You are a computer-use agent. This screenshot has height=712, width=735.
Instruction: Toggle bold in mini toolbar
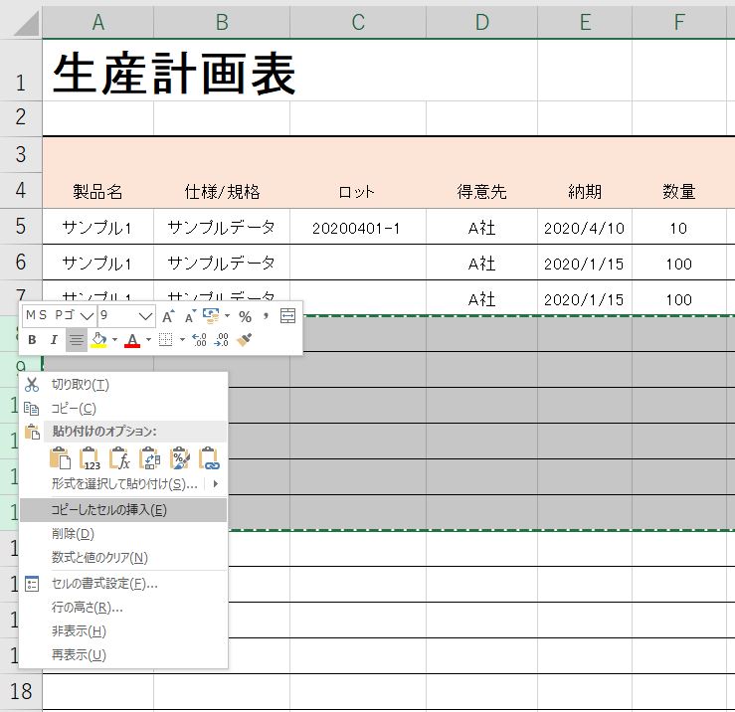tap(32, 339)
